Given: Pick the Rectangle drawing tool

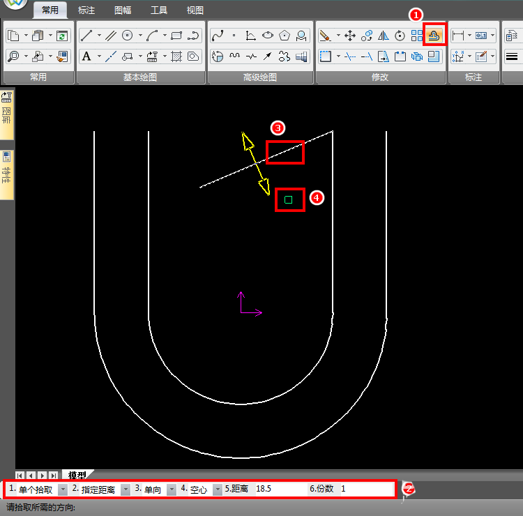Looking at the screenshot, I should (176, 35).
